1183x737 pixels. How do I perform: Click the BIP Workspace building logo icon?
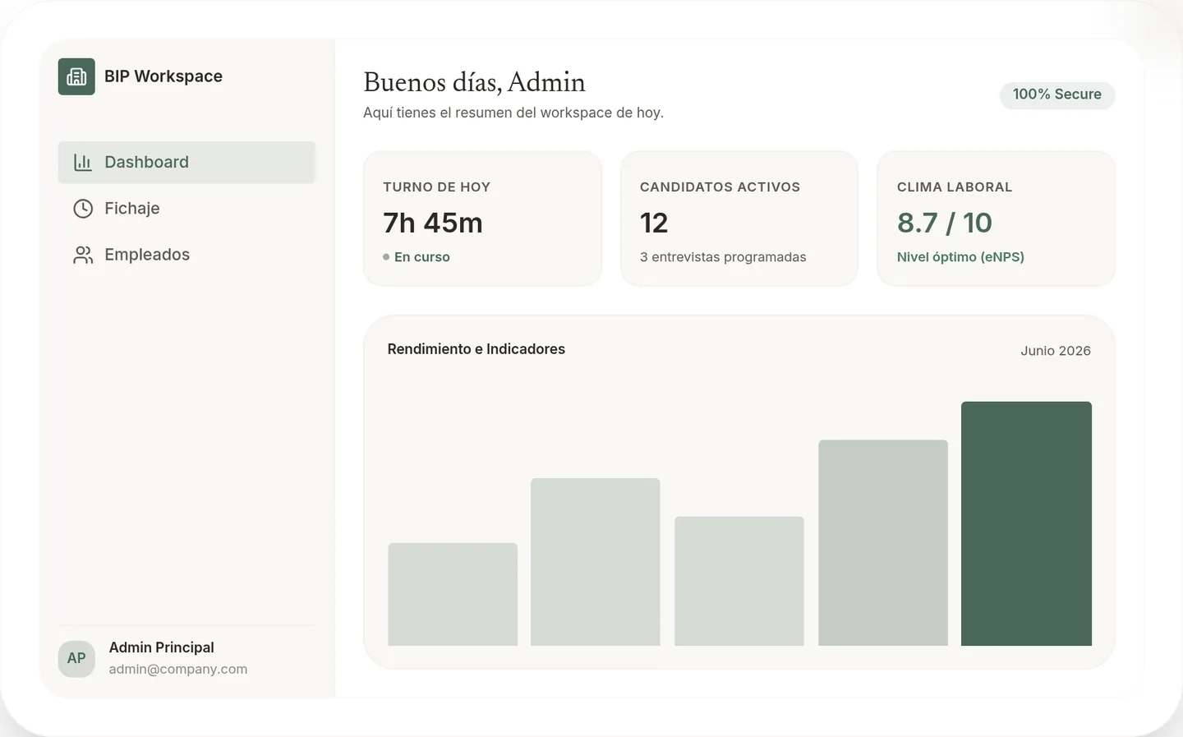click(x=76, y=76)
